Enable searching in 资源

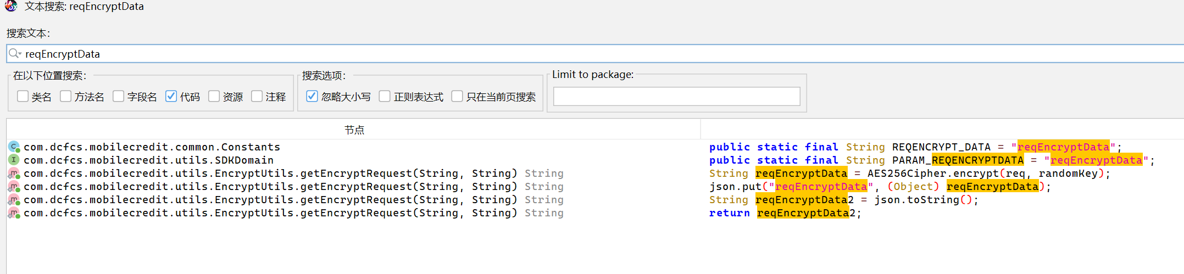coord(214,97)
